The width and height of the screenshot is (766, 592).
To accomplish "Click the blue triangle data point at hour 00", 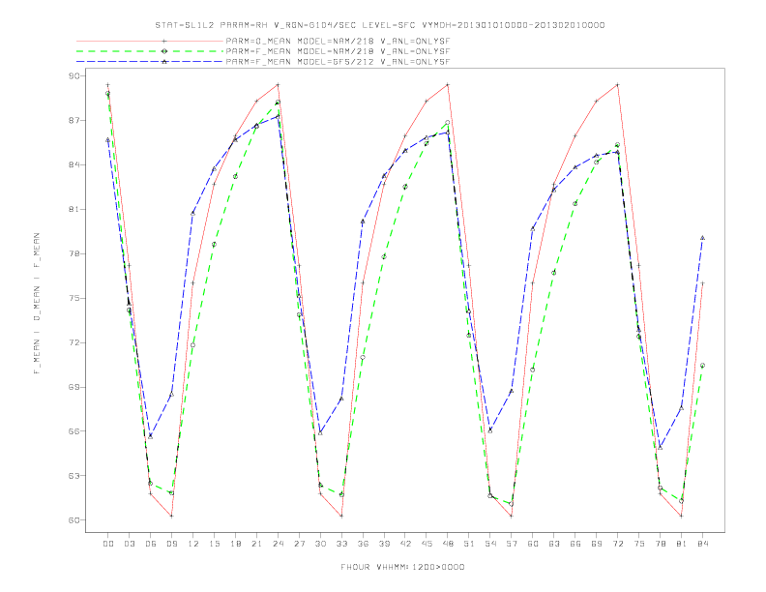I will pos(108,139).
